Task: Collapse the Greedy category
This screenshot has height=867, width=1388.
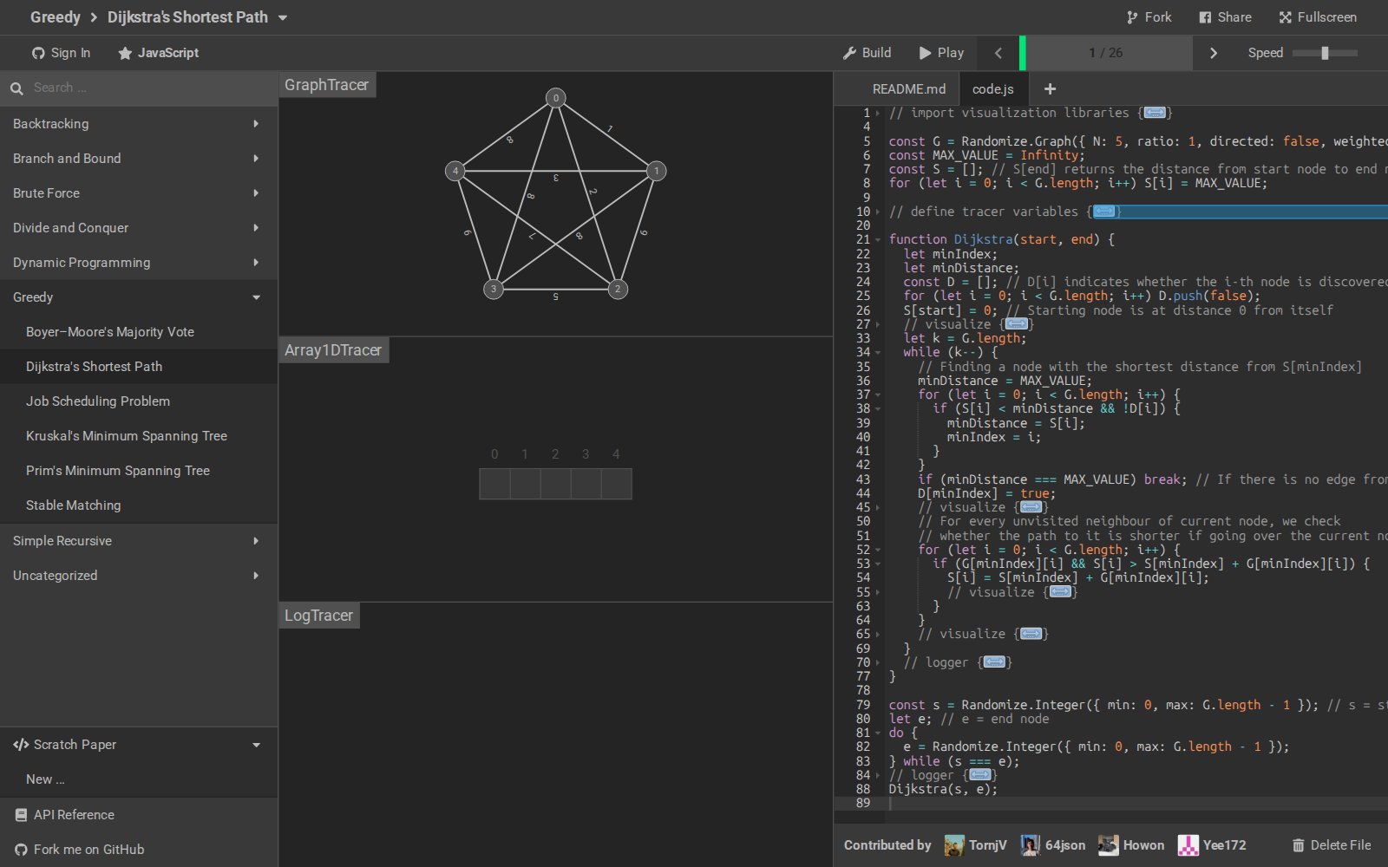Action: [x=139, y=297]
